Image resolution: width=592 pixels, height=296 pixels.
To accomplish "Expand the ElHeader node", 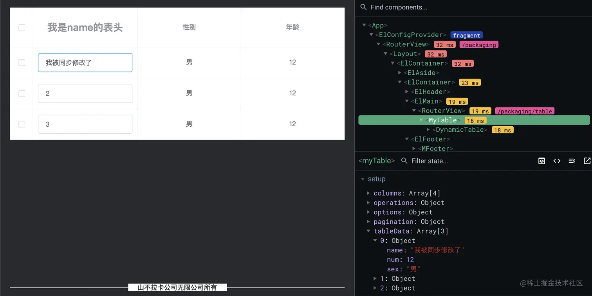I will tap(407, 92).
